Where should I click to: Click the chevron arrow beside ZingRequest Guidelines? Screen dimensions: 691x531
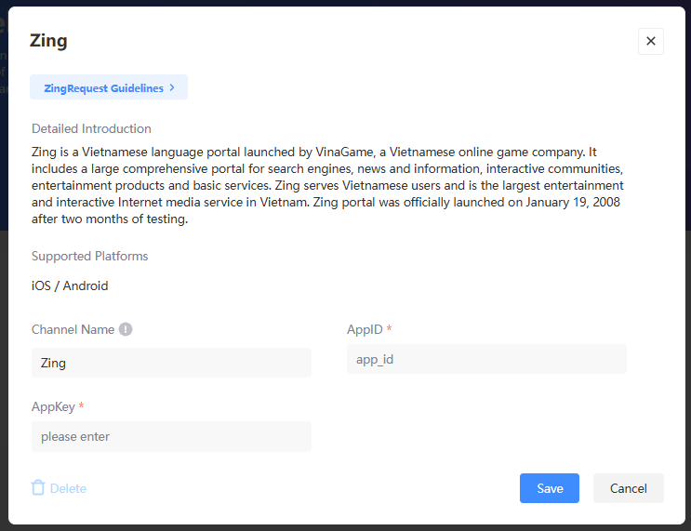coord(172,87)
